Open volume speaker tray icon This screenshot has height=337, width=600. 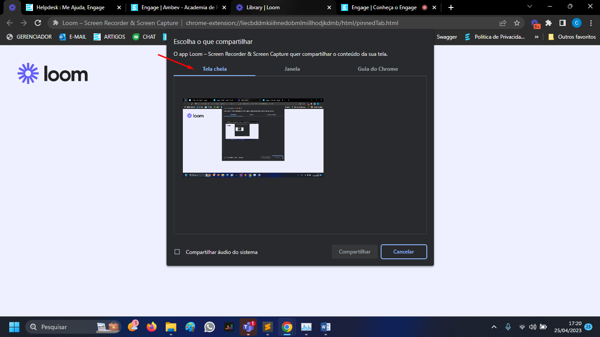(532, 327)
